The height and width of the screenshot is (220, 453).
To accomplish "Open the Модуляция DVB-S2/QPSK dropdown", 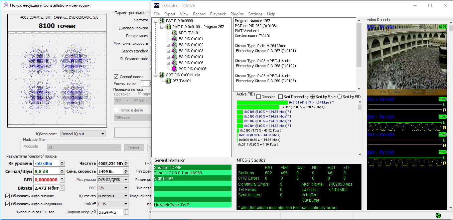I will pyautogui.click(x=113, y=180).
